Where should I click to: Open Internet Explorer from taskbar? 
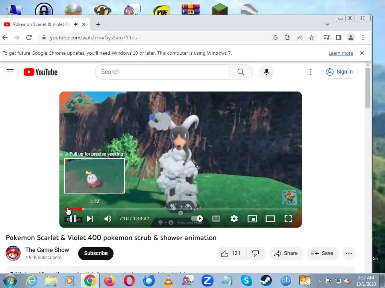pos(32,280)
